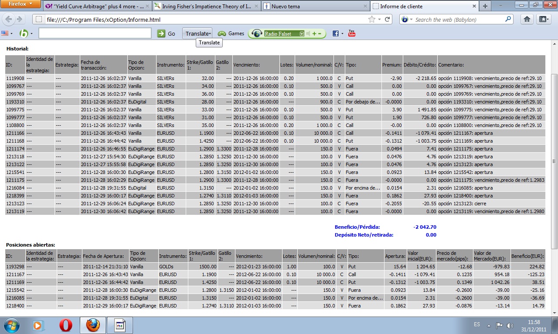Image resolution: width=558 pixels, height=334 pixels.
Task: Open the bookmarks menu icon beside Home
Action: point(544,19)
